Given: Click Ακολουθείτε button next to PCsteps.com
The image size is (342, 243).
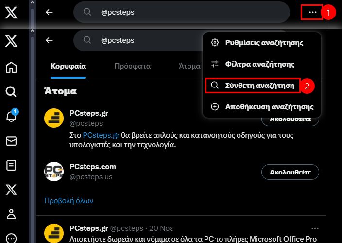Looking at the screenshot, I should pos(290,172).
